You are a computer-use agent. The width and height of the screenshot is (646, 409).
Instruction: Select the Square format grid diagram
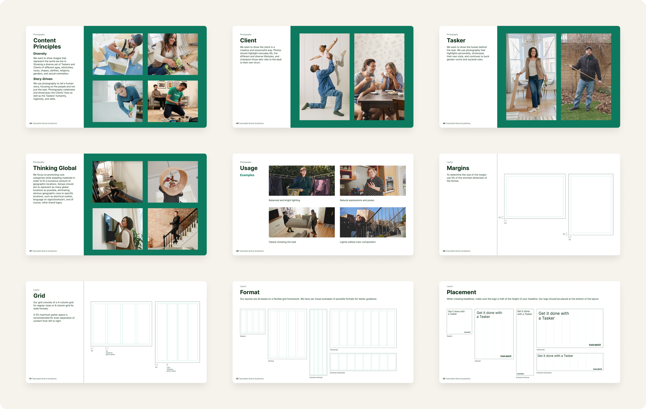click(252, 322)
